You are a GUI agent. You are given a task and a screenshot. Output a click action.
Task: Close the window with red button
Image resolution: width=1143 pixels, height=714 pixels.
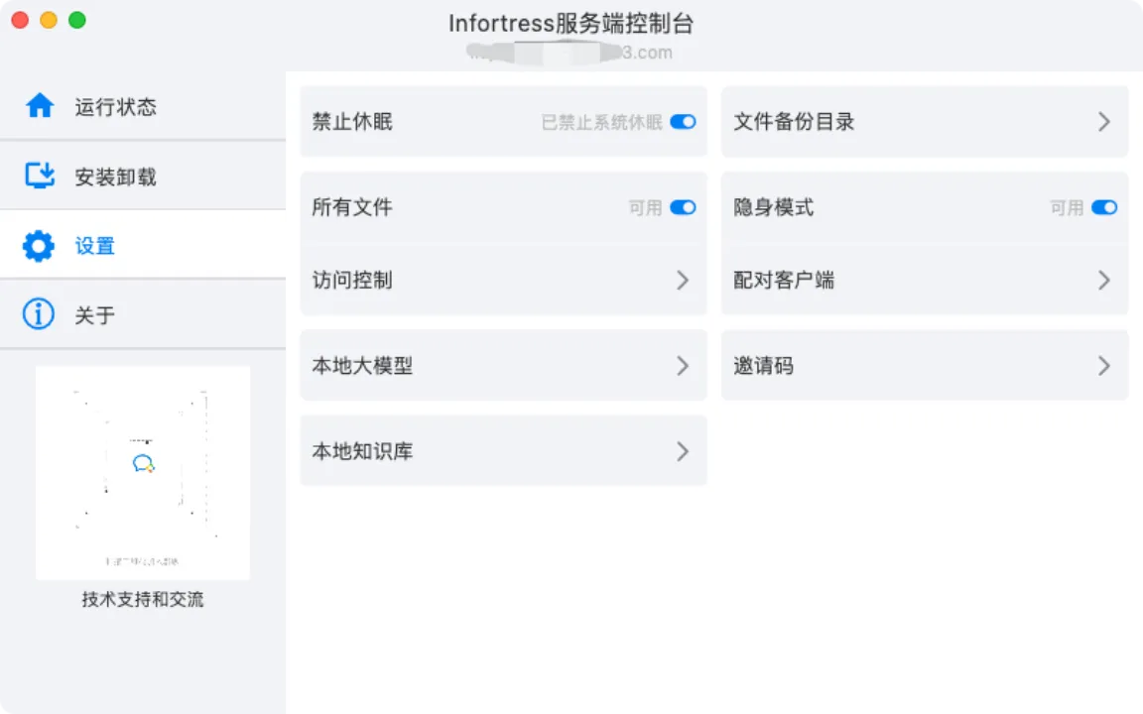point(21,21)
